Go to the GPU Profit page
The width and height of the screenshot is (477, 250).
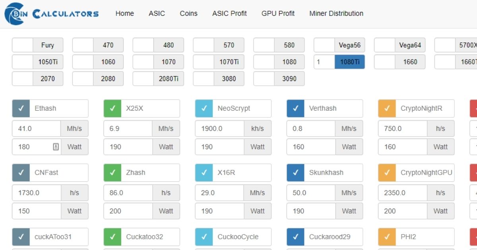278,13
